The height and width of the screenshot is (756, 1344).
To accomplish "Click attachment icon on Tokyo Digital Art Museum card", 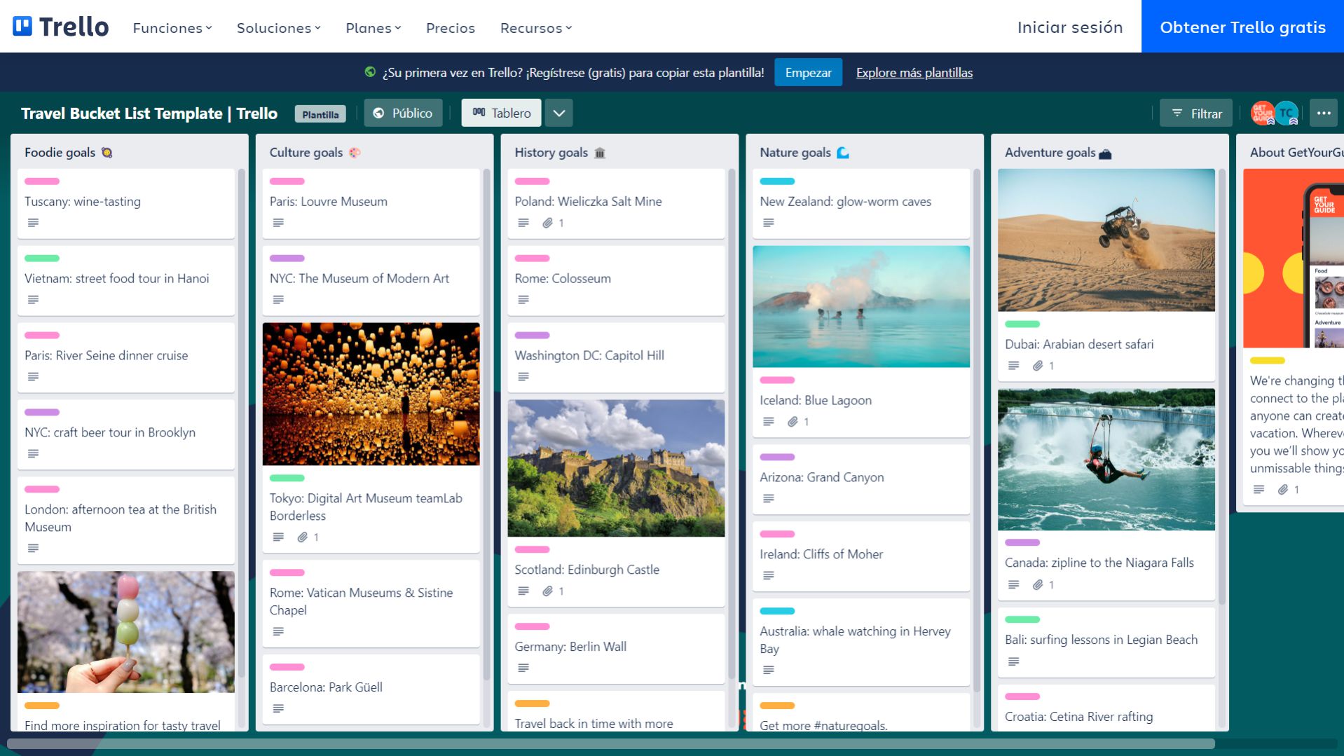I will pyautogui.click(x=302, y=537).
